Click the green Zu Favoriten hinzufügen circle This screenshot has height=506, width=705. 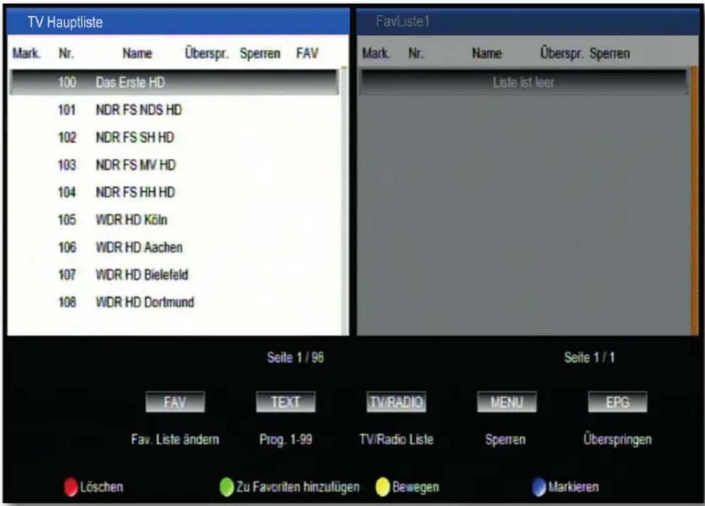click(x=226, y=487)
